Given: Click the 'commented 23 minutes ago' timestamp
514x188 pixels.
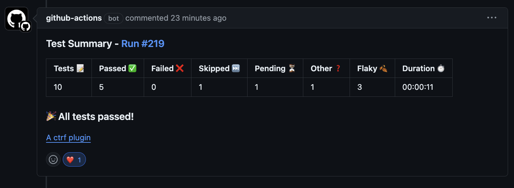Looking at the screenshot, I should point(176,18).
